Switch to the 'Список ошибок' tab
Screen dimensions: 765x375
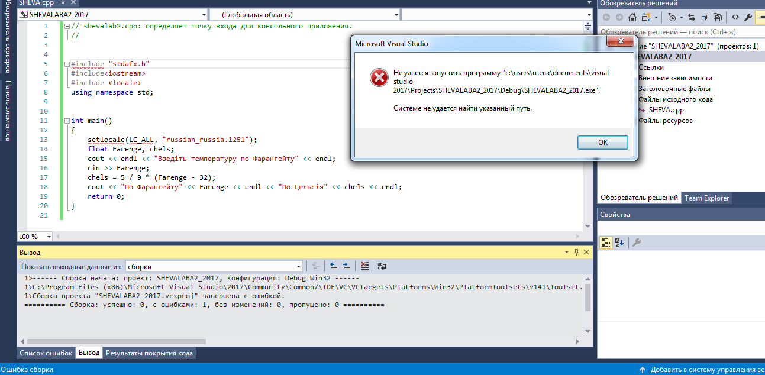tap(46, 353)
